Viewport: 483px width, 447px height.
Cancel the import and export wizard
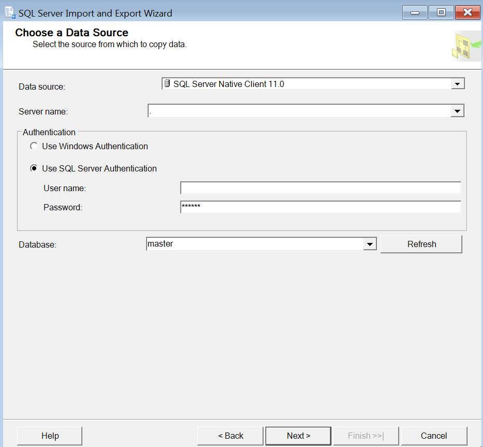click(434, 436)
